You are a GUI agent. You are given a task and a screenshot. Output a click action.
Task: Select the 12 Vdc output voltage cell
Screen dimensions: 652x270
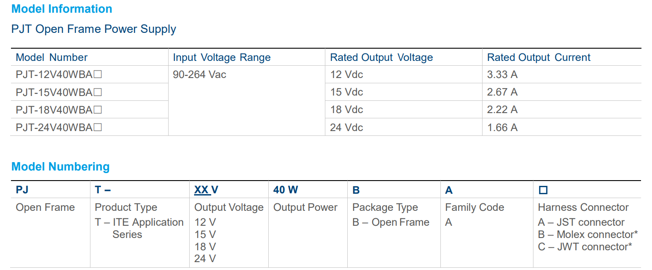point(346,75)
